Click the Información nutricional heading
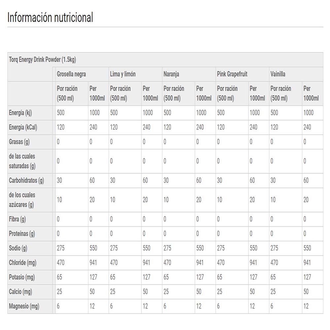The image size is (330, 330). coord(50,17)
